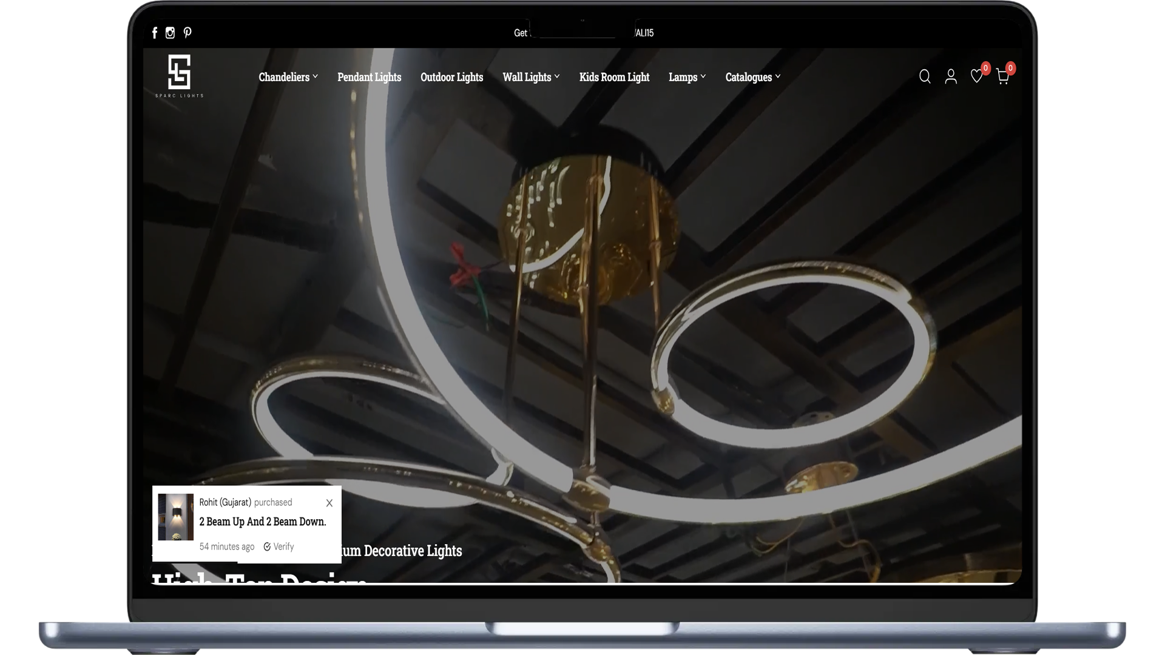Open the Facebook social icon
The image size is (1165, 655).
pos(155,33)
